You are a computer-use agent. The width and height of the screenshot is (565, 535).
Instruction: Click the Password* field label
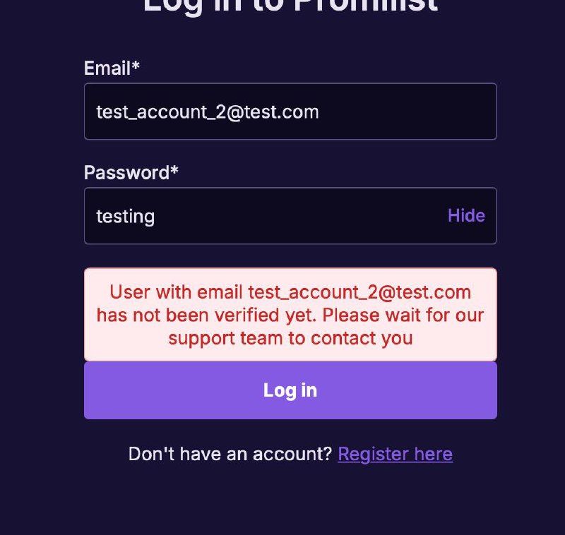pyautogui.click(x=131, y=172)
